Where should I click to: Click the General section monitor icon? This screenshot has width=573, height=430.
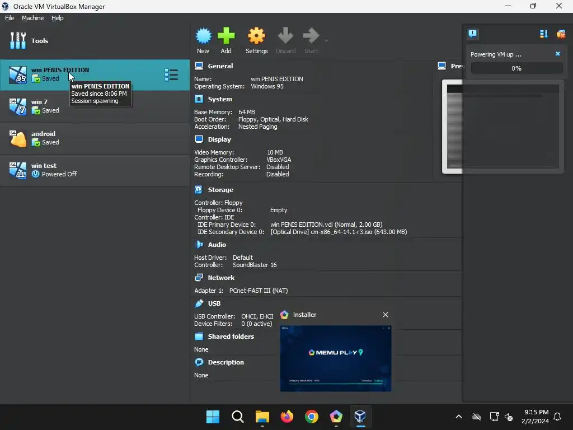[199, 66]
